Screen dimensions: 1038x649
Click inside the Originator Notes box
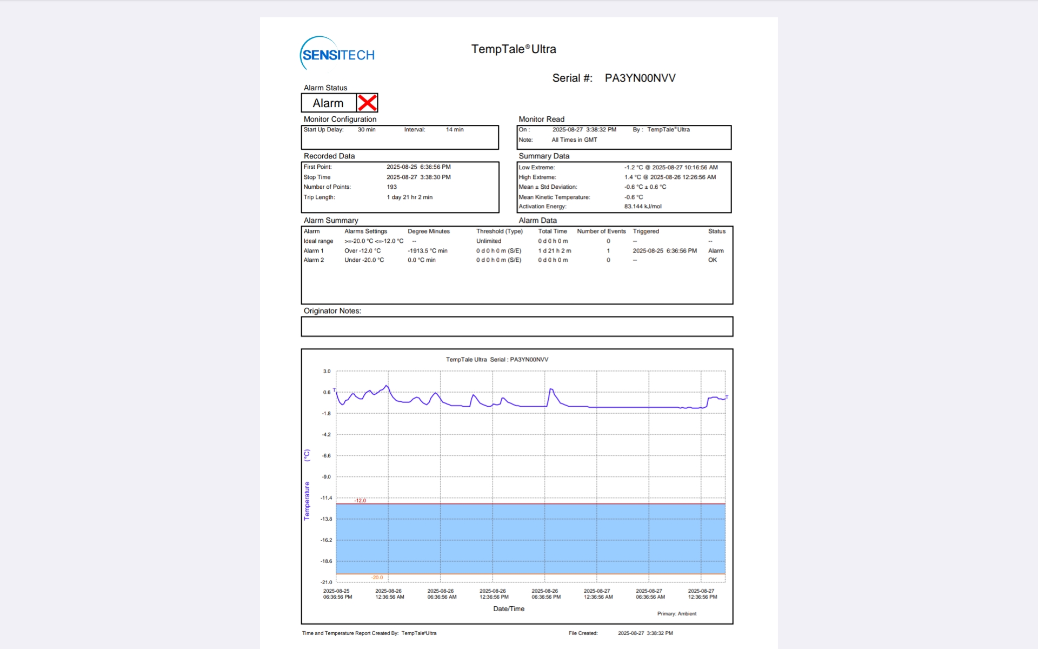tap(516, 327)
